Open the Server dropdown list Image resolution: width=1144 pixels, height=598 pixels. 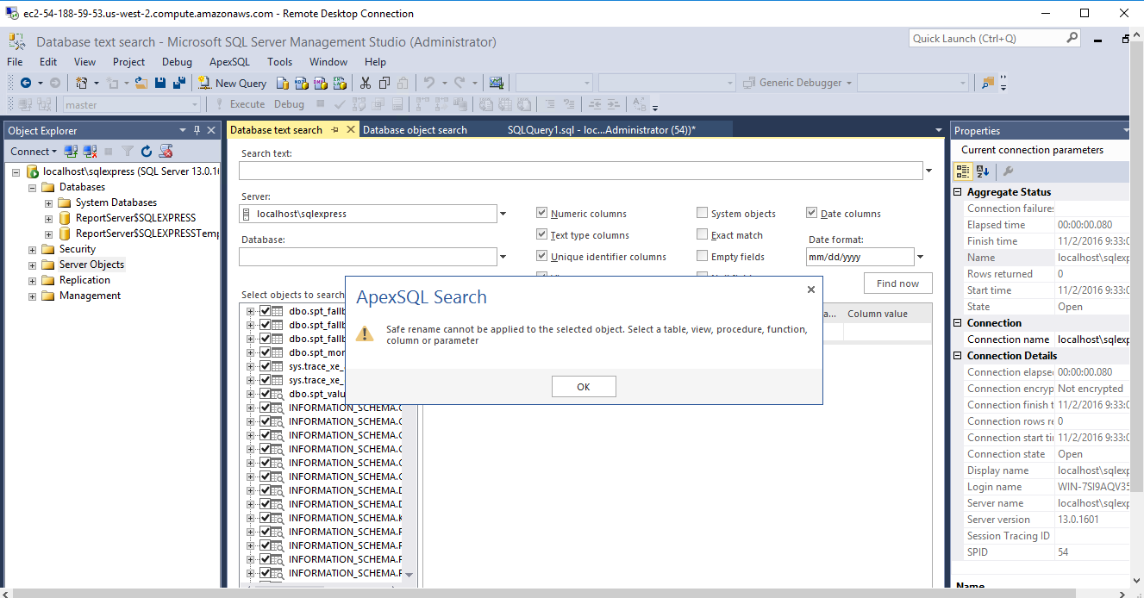(x=503, y=214)
